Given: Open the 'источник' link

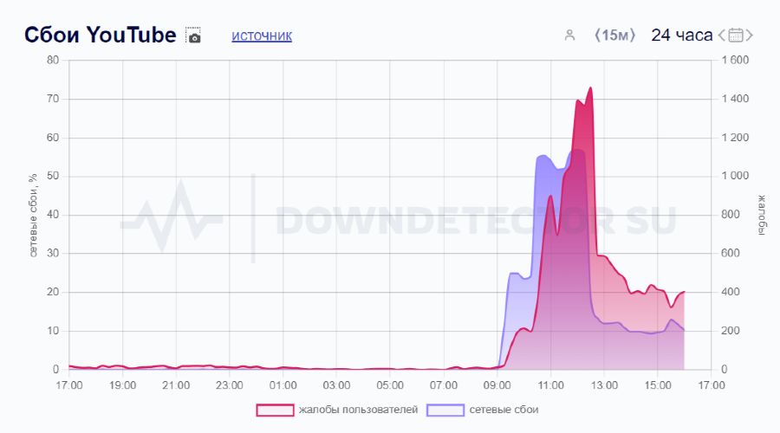Looking at the screenshot, I should tap(261, 36).
